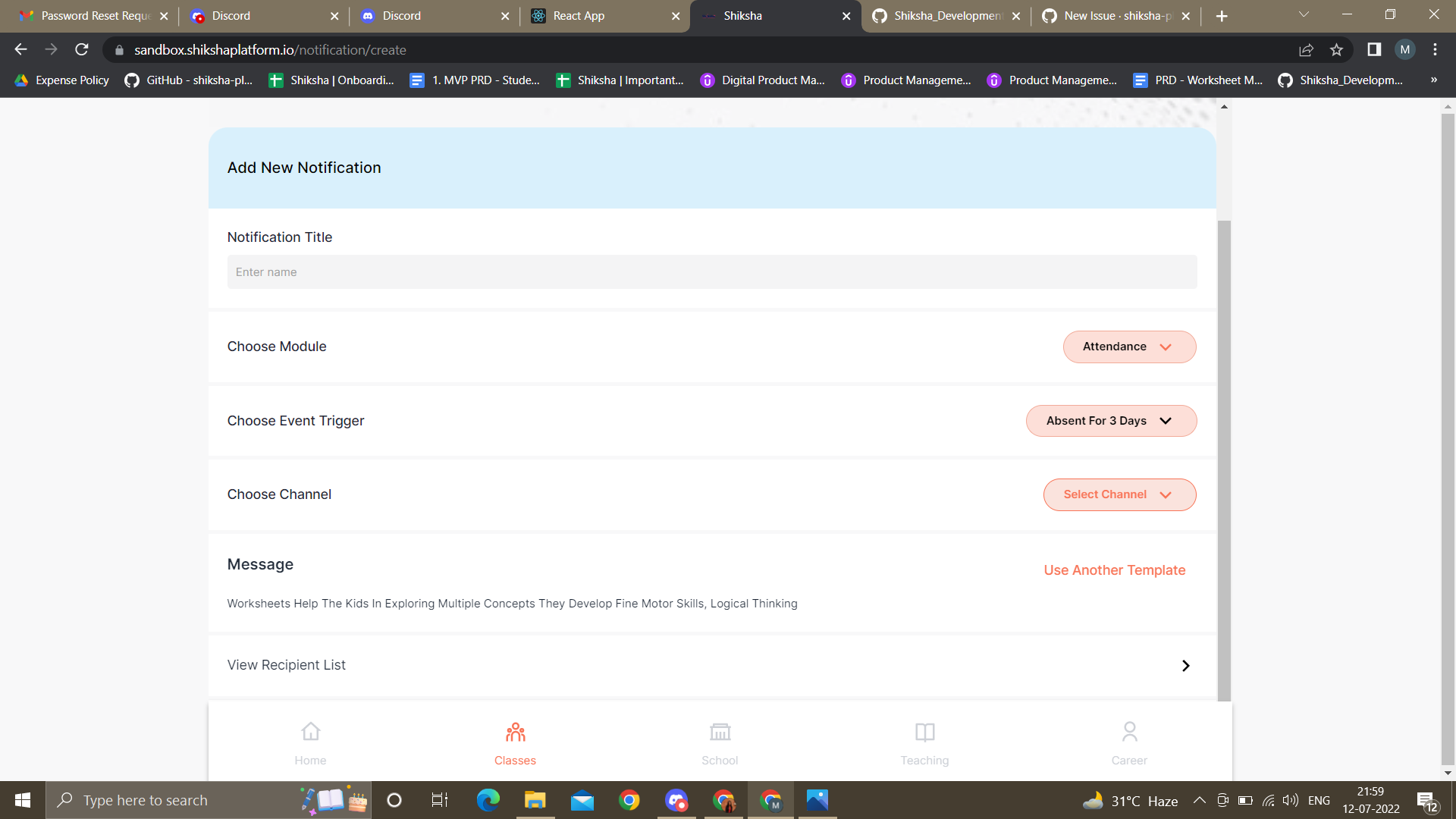Navigate back with the back arrow
This screenshot has width=1456, height=819.
[20, 49]
